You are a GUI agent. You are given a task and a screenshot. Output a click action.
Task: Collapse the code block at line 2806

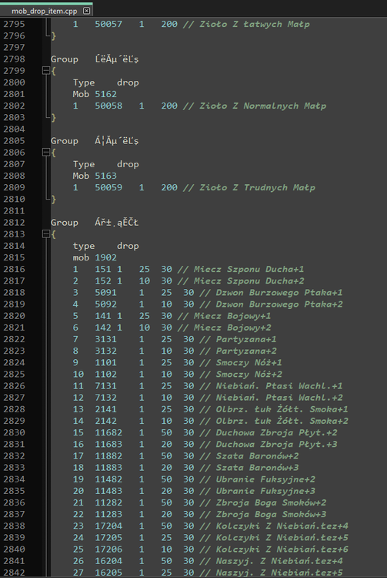point(46,153)
